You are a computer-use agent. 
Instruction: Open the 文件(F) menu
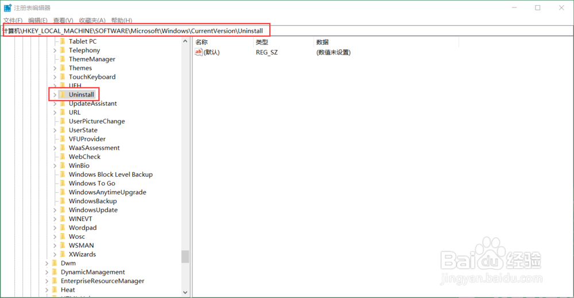point(13,21)
